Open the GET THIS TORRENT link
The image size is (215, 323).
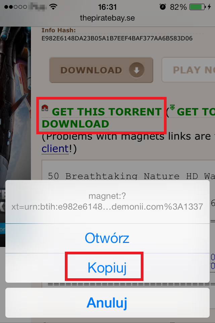coord(102,118)
